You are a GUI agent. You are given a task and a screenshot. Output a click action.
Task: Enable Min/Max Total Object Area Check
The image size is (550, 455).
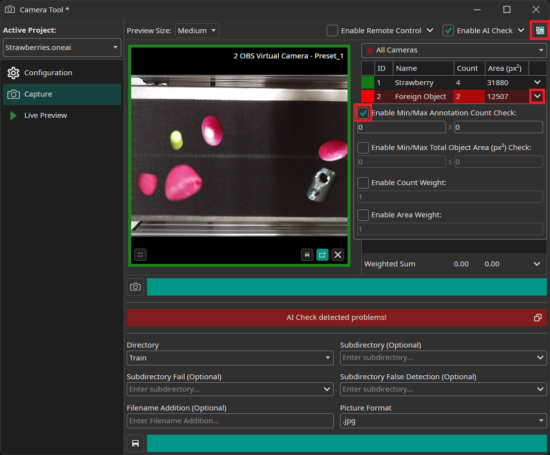click(x=363, y=148)
